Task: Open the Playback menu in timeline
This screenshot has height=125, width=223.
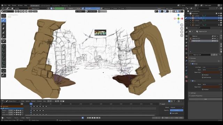Action: point(9,118)
